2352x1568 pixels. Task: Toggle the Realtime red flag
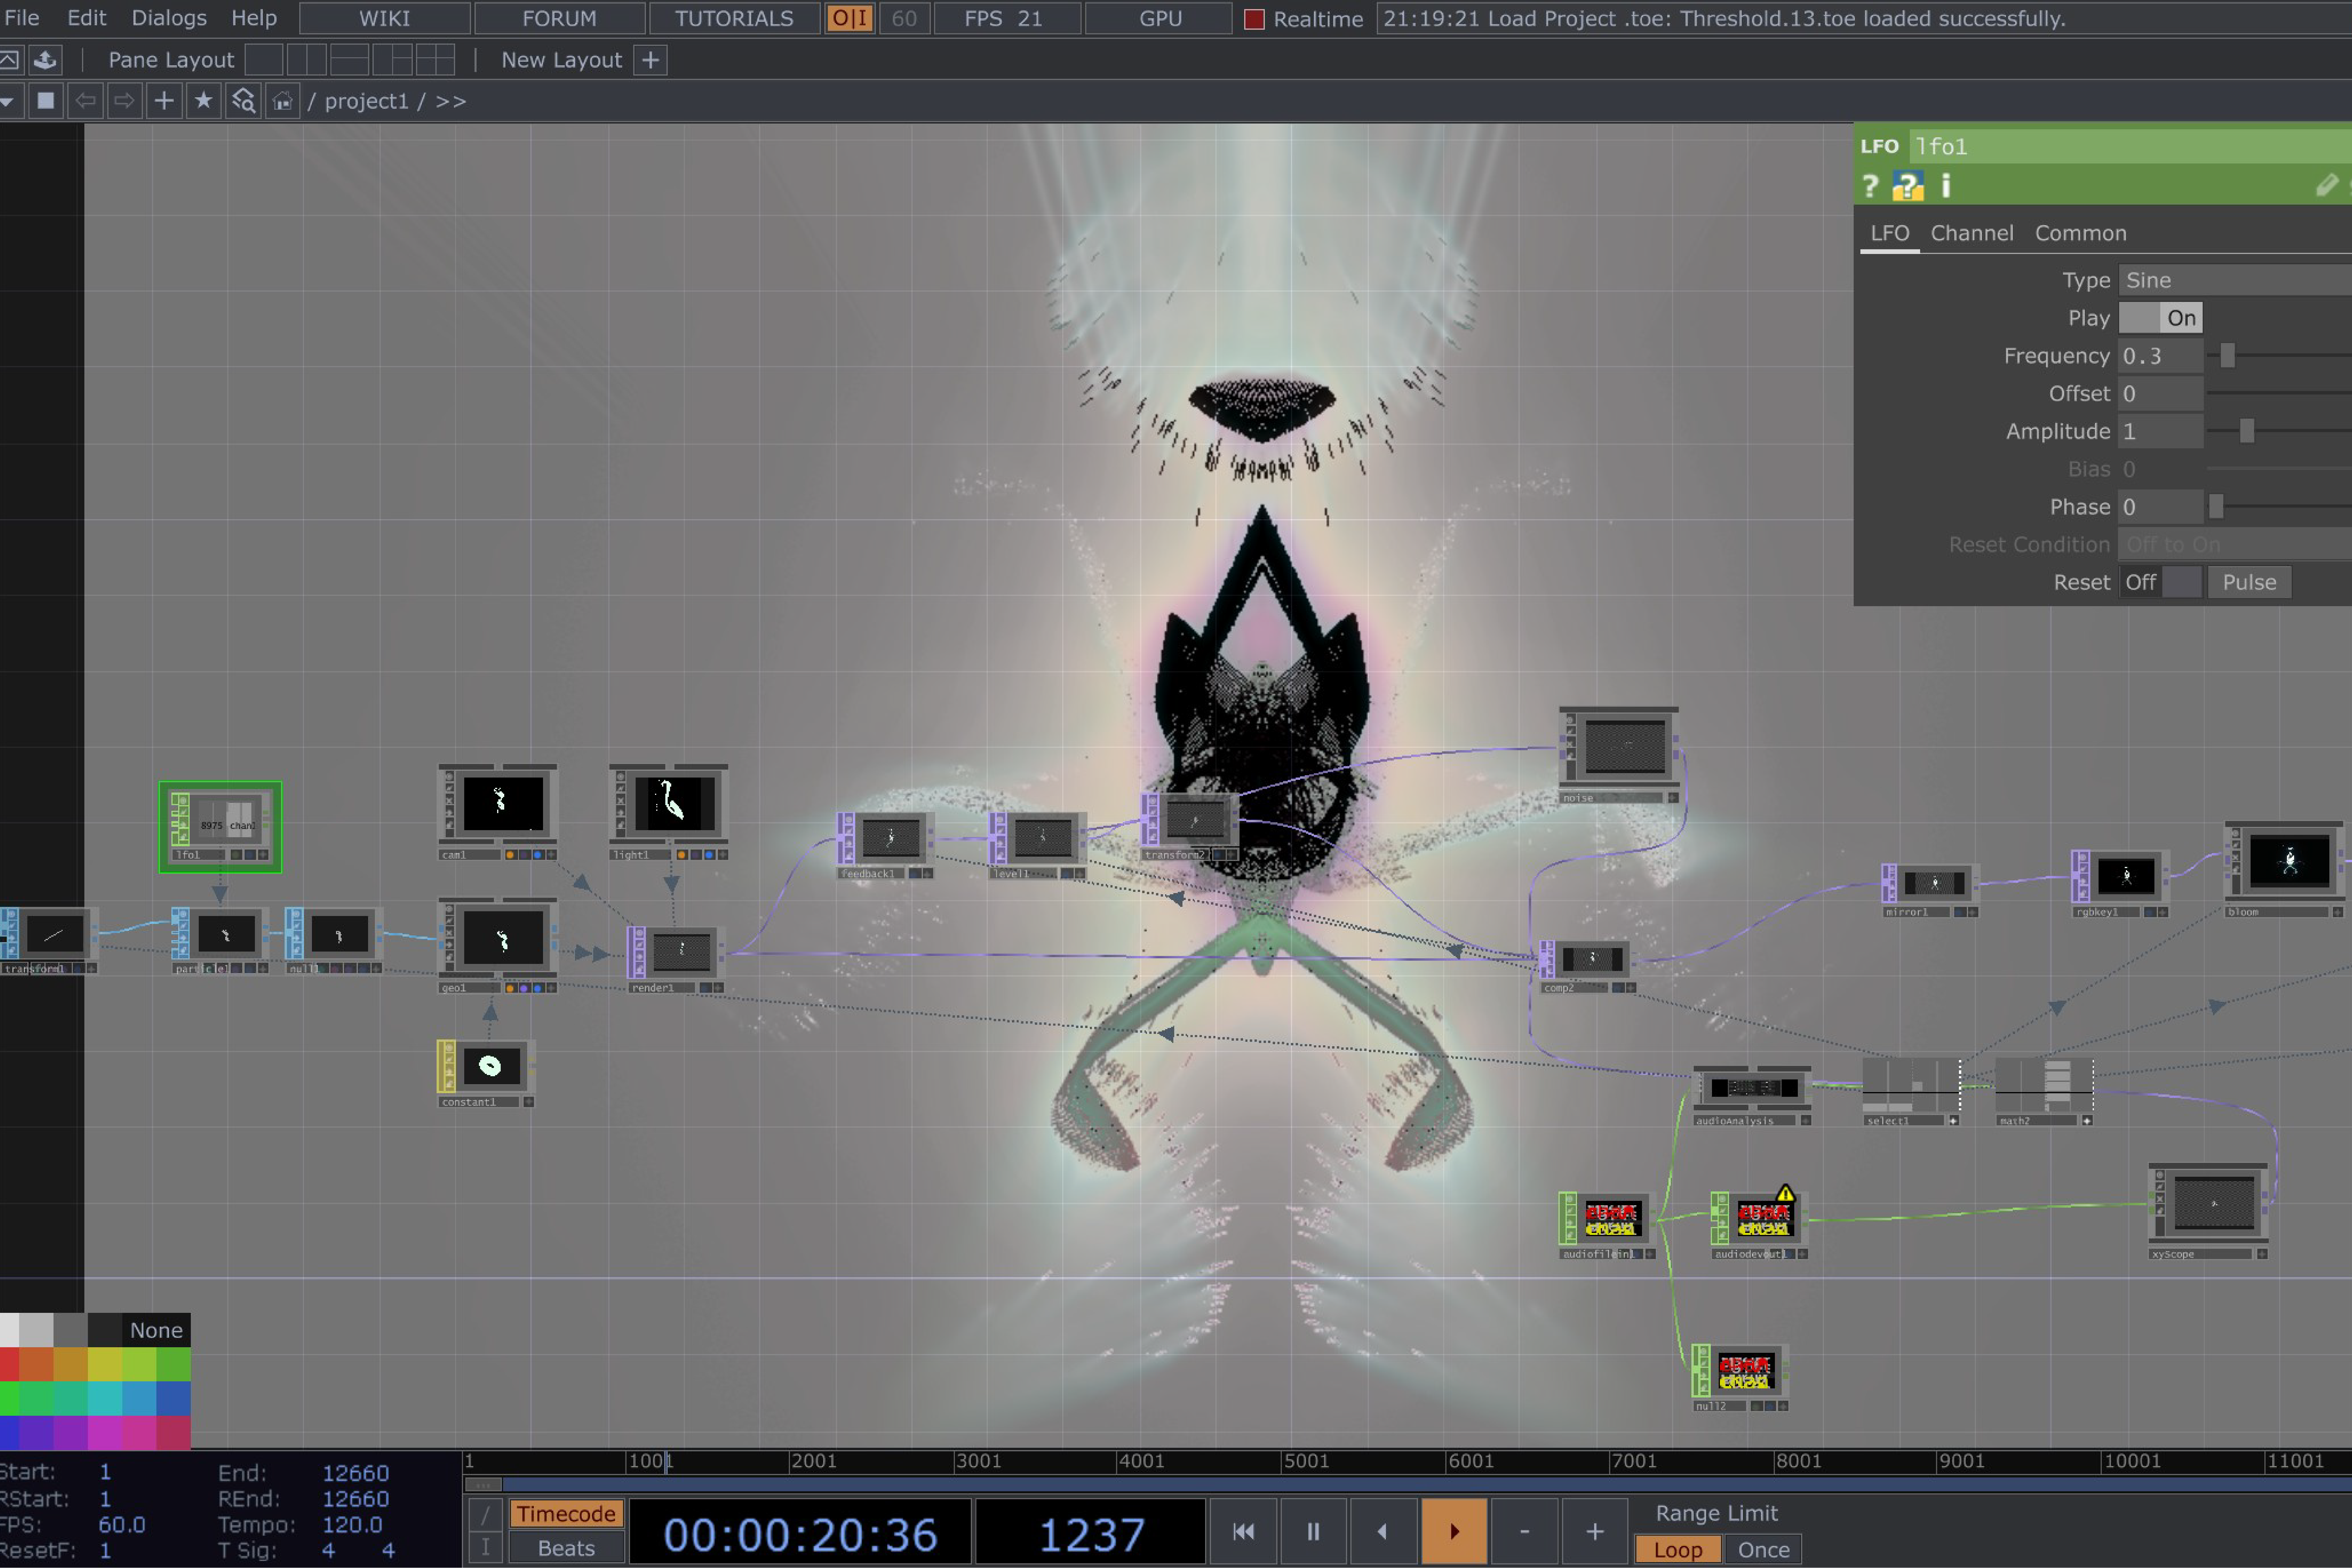point(1254,19)
